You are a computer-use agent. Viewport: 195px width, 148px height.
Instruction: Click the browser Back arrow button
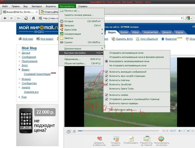(5, 18)
